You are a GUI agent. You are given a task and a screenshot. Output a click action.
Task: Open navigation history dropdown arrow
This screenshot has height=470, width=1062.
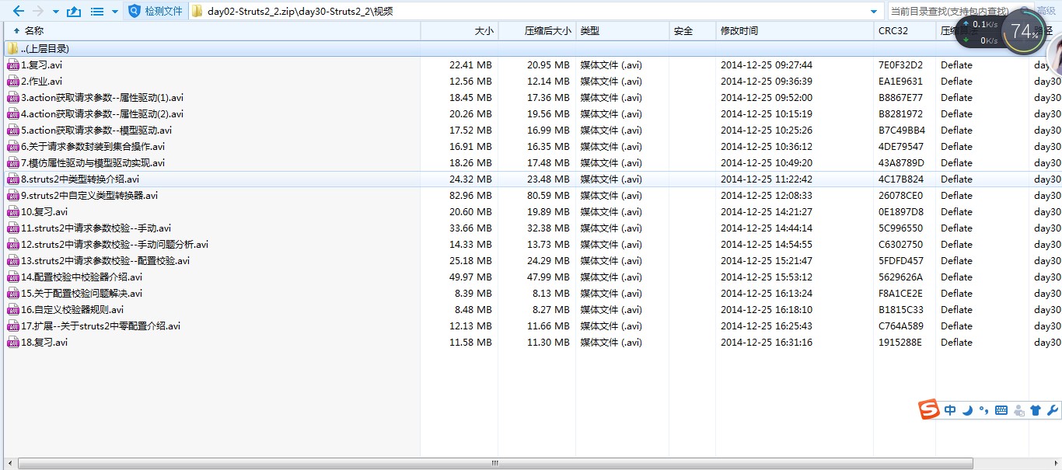pos(55,12)
